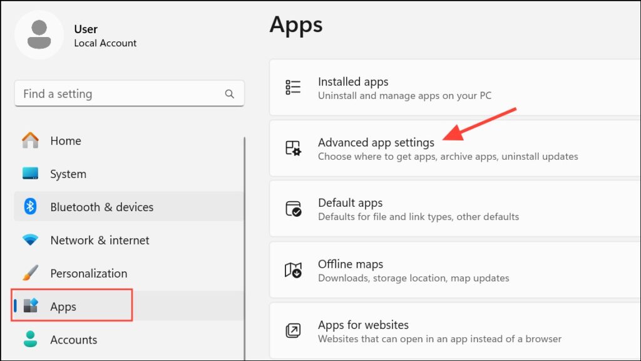Click the Network Wi-Fi icon

pos(30,240)
